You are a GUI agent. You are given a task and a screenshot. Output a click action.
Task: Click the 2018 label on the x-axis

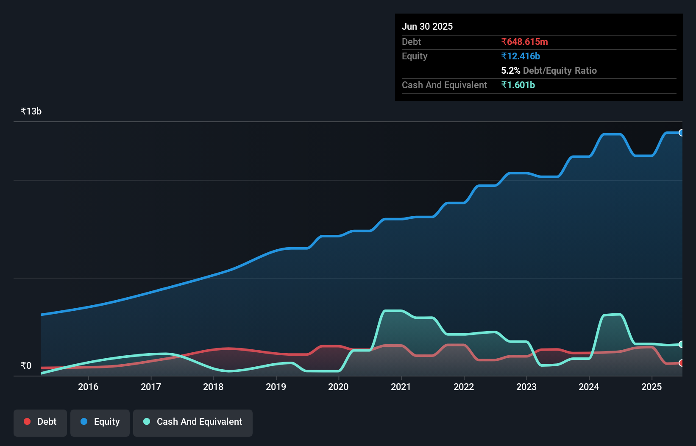click(213, 387)
